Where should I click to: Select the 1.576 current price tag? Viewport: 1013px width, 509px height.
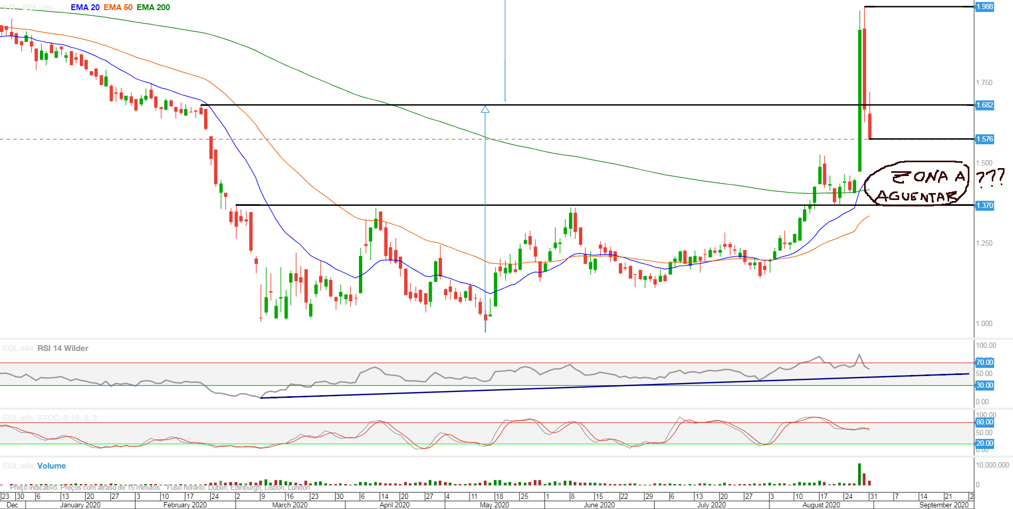click(x=984, y=139)
